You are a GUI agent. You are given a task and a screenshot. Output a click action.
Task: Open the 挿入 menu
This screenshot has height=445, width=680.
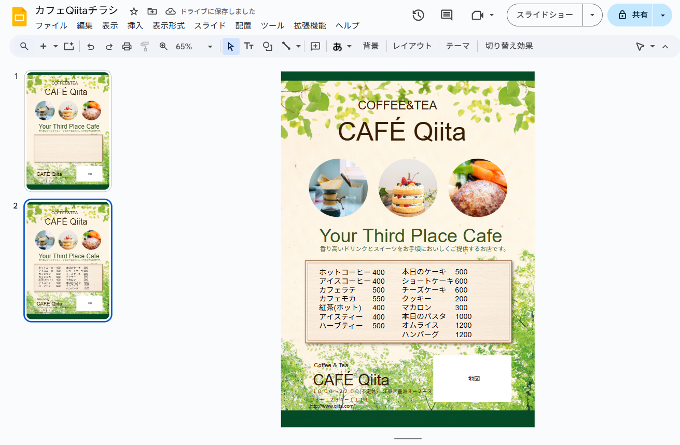135,25
